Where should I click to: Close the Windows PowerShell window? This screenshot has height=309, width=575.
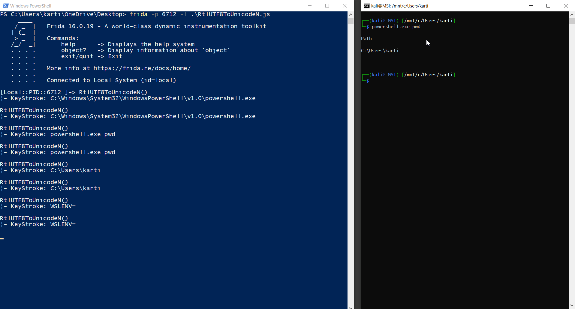tap(345, 6)
